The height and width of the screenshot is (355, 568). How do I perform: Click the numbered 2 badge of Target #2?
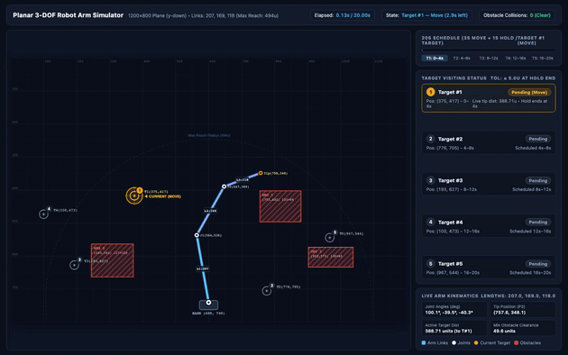(430, 139)
